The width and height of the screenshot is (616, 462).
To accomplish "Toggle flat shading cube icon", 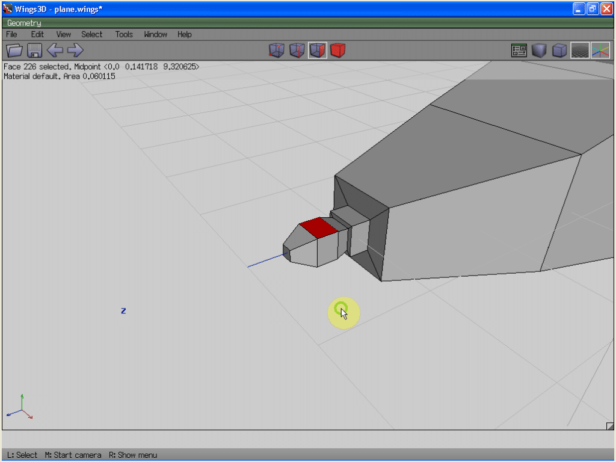I will tap(539, 51).
